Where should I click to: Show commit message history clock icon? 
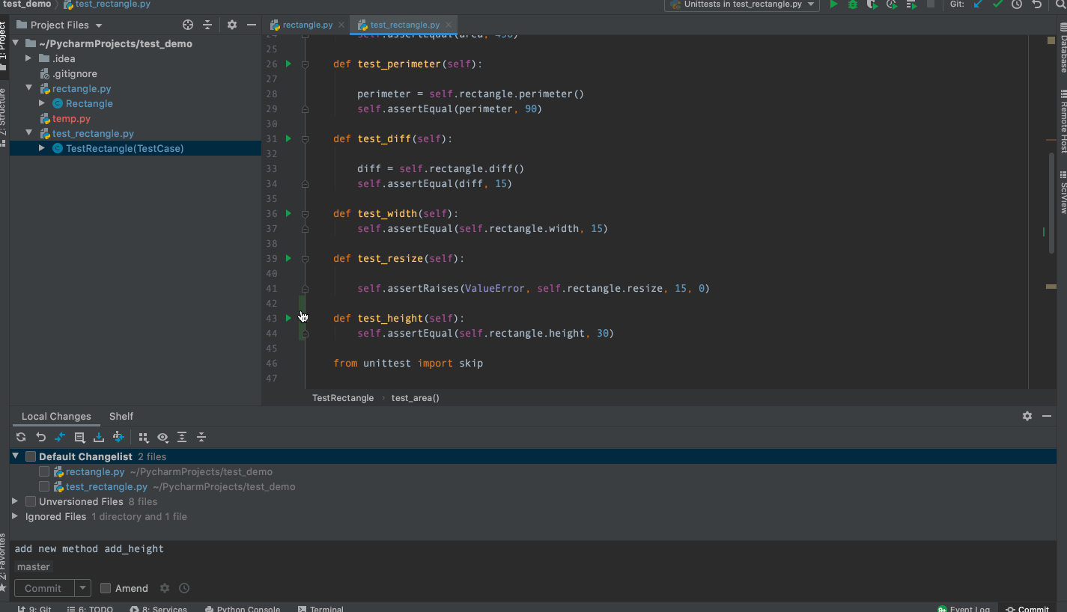click(x=184, y=588)
